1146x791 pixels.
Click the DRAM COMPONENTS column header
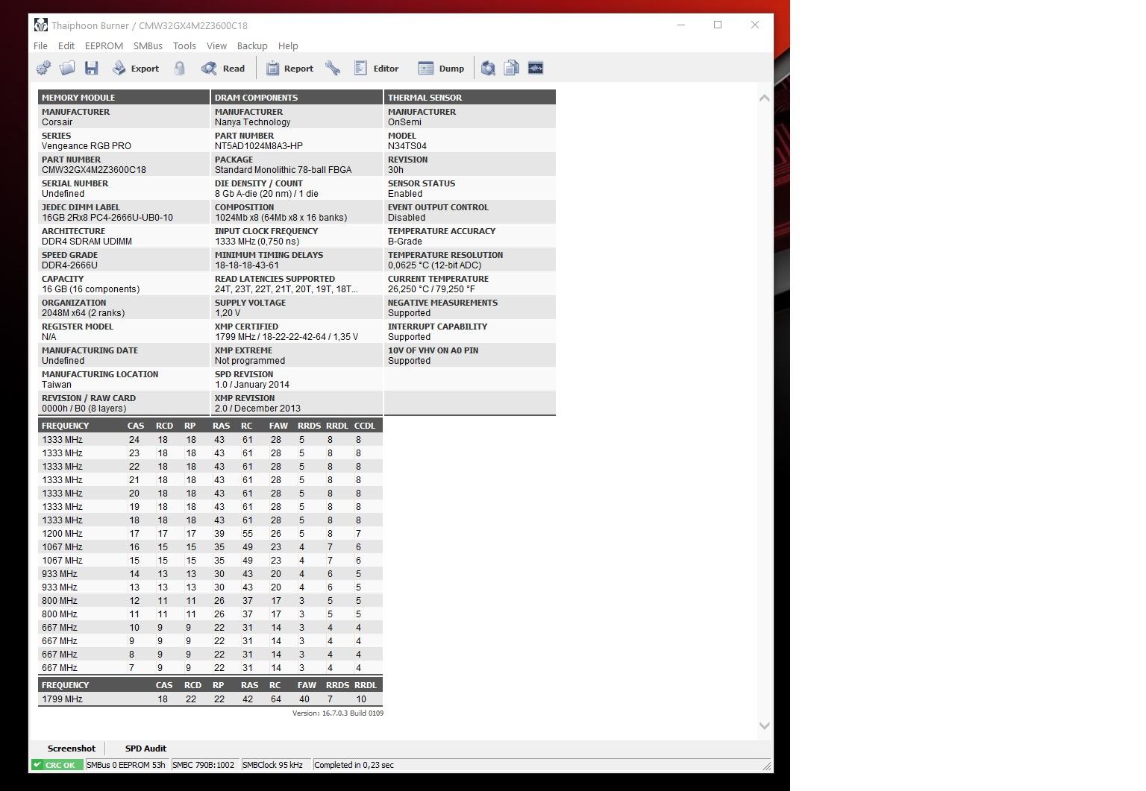[x=297, y=98]
